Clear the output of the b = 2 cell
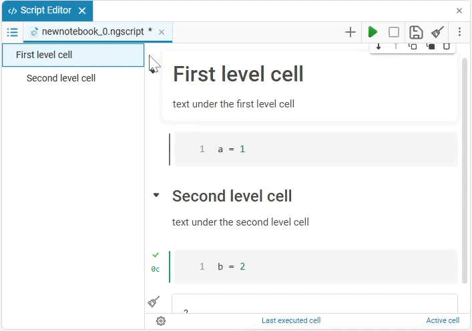Screen dimensions: 472x331 154,302
